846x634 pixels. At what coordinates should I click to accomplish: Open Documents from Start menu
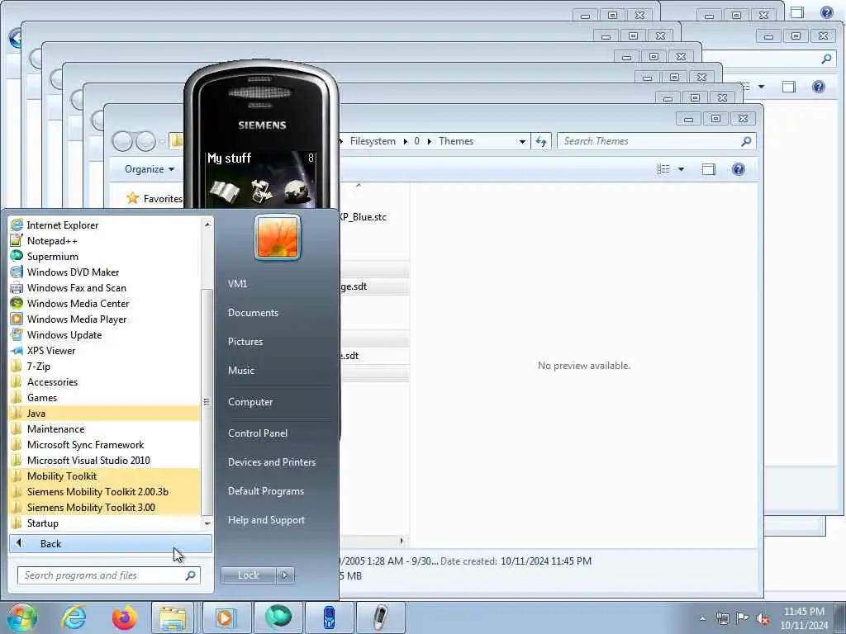(253, 313)
